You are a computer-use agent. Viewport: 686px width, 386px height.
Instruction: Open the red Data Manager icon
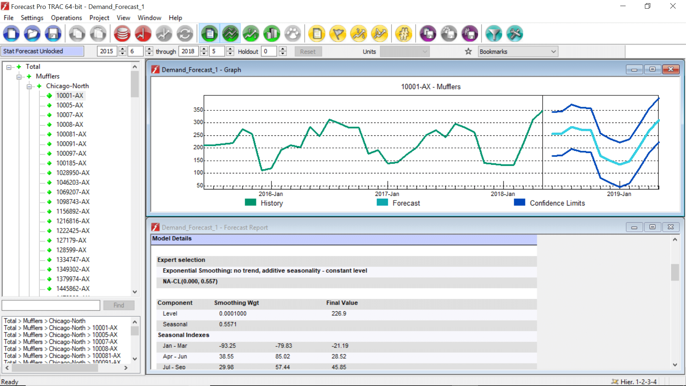121,33
